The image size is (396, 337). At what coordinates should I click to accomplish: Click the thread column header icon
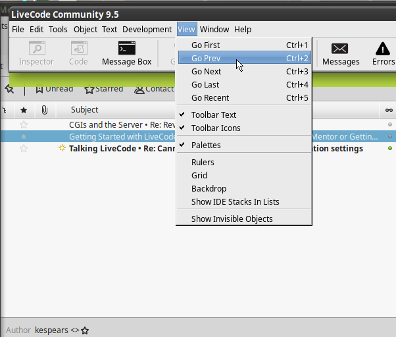coord(5,110)
